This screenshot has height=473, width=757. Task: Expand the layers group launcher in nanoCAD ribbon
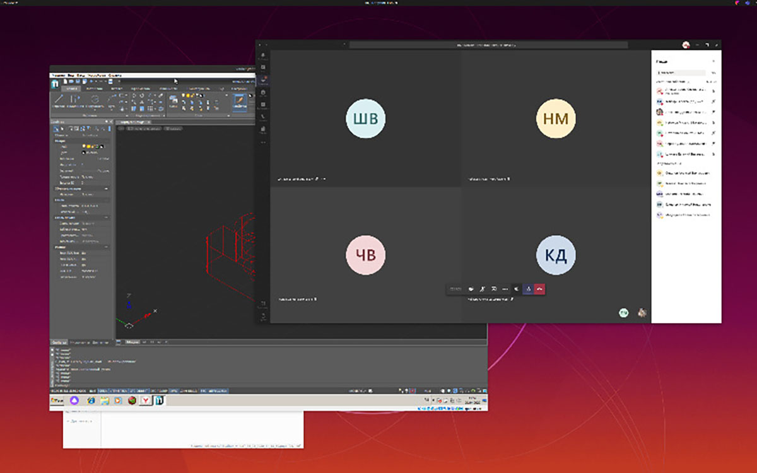[228, 115]
